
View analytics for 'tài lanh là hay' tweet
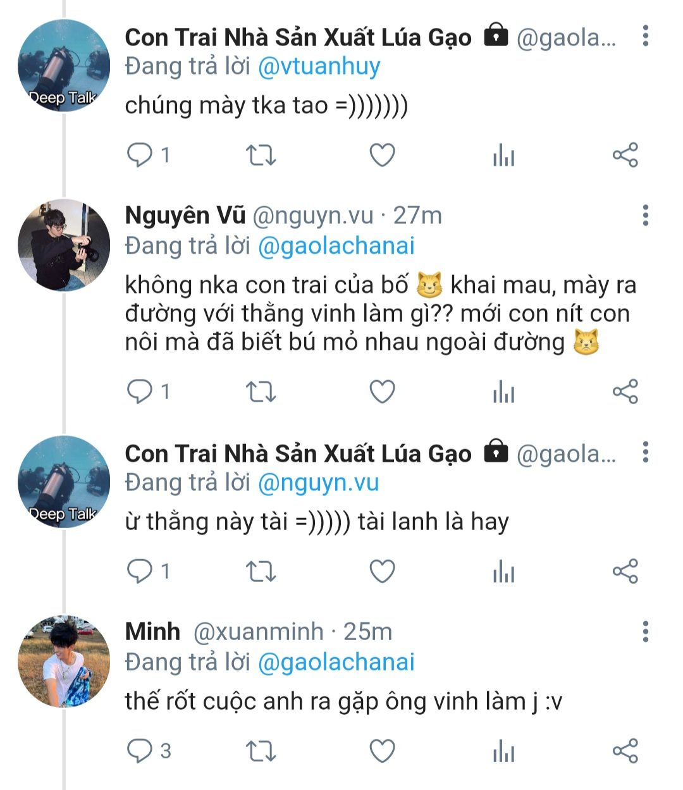[503, 572]
